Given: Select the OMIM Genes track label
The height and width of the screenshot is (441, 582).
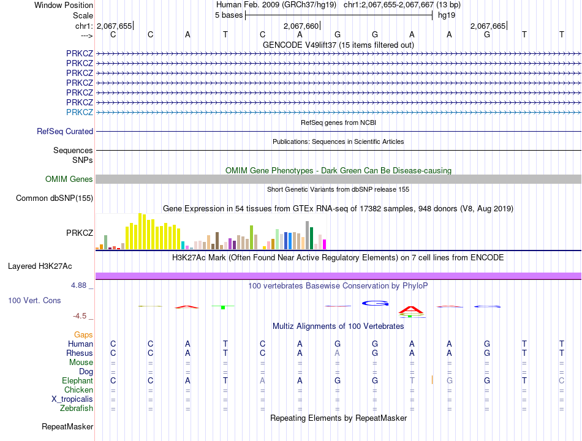Looking at the screenshot, I should [69, 179].
